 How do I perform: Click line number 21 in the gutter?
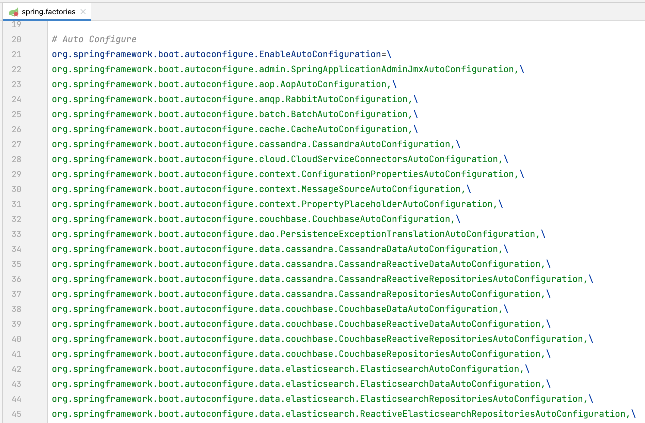pos(16,54)
